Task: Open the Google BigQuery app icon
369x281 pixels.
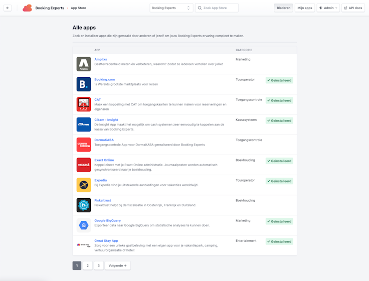Action: pos(84,225)
